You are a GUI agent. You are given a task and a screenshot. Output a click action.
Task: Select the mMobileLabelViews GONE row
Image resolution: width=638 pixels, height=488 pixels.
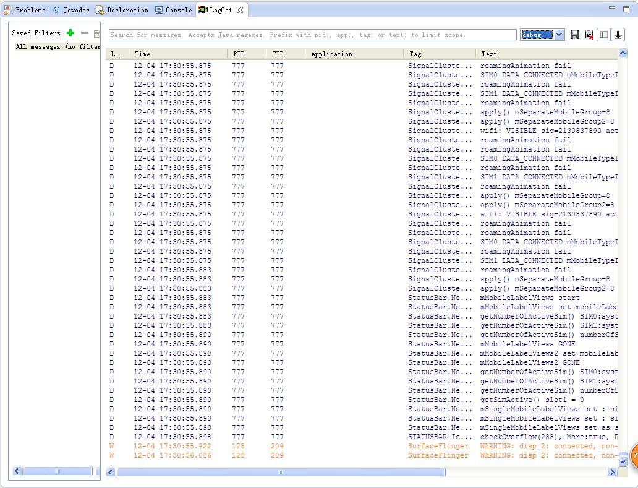point(362,344)
